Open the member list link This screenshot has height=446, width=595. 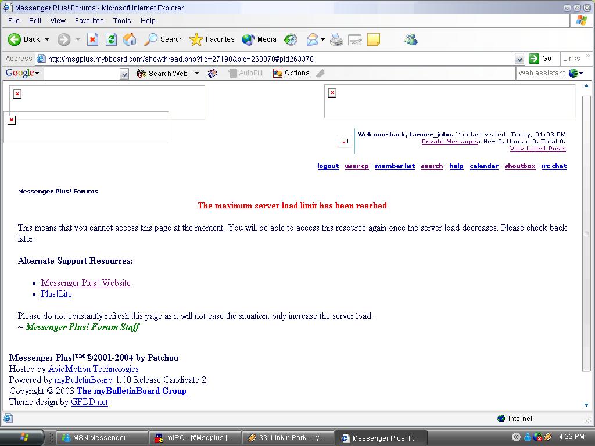click(395, 166)
